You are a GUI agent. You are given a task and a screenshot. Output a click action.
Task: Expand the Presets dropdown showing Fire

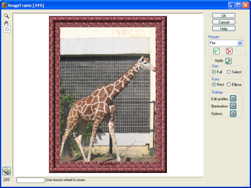pyautogui.click(x=240, y=43)
